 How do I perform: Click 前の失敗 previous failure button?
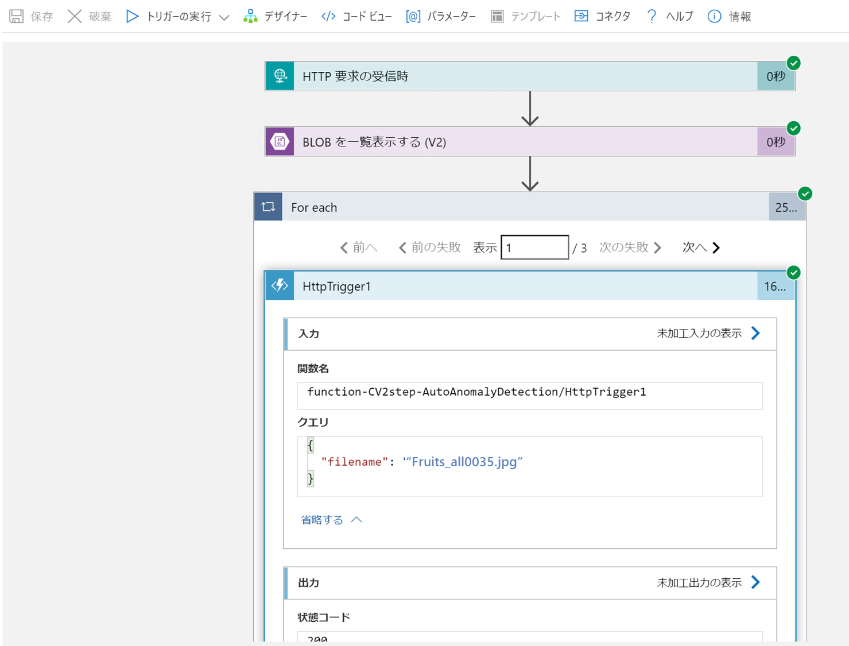(430, 247)
